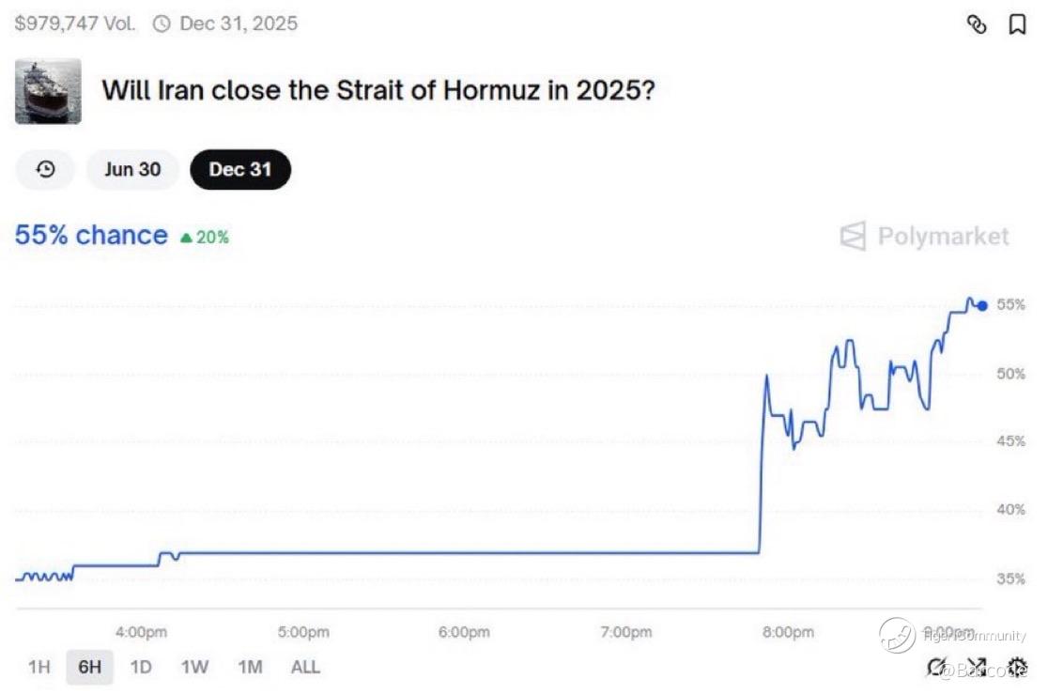This screenshot has height=694, width=1048.
Task: Open chart settings with the gear icon
Action: (x=1017, y=667)
